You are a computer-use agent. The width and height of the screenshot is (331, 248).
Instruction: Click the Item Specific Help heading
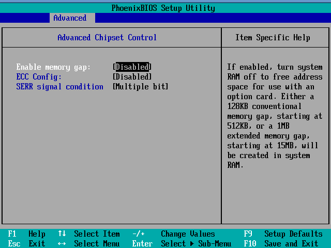point(273,38)
